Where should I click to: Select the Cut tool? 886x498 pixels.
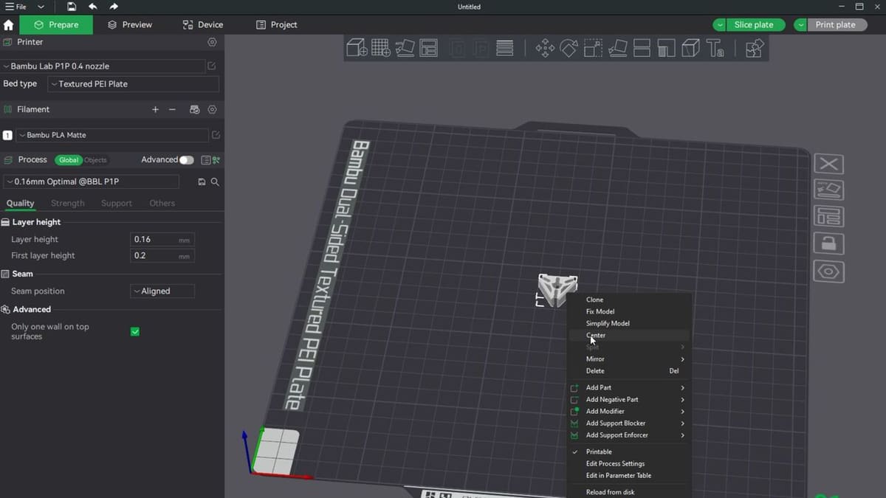642,49
